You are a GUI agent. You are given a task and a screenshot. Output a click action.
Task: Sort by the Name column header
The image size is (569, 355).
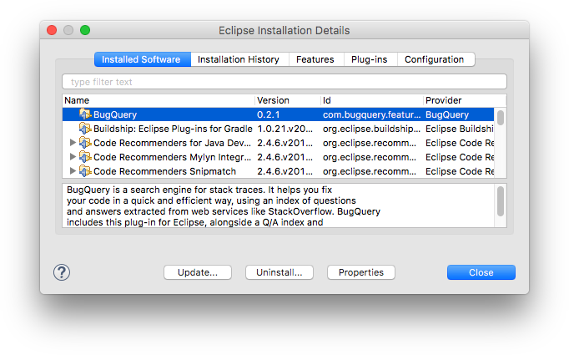pyautogui.click(x=159, y=100)
